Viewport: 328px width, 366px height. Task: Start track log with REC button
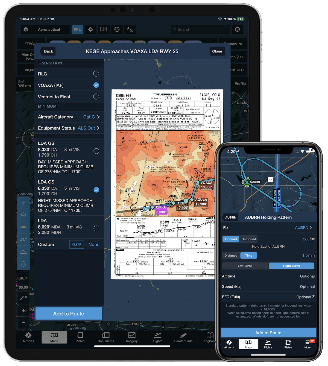[24, 278]
